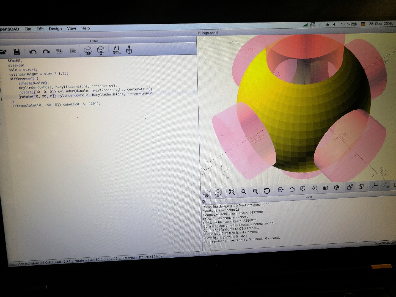
Task: Open the View menu
Action: point(71,28)
